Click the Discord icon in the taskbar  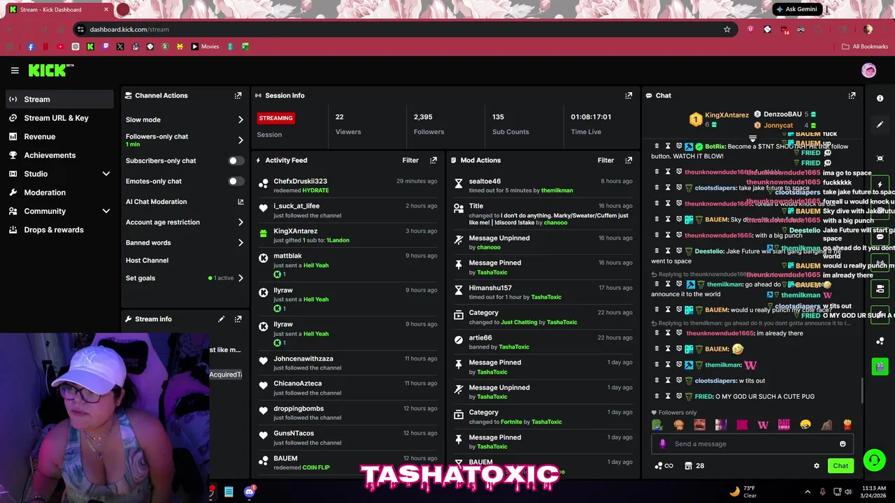249,492
